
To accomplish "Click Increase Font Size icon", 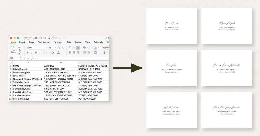I will (59, 48).
